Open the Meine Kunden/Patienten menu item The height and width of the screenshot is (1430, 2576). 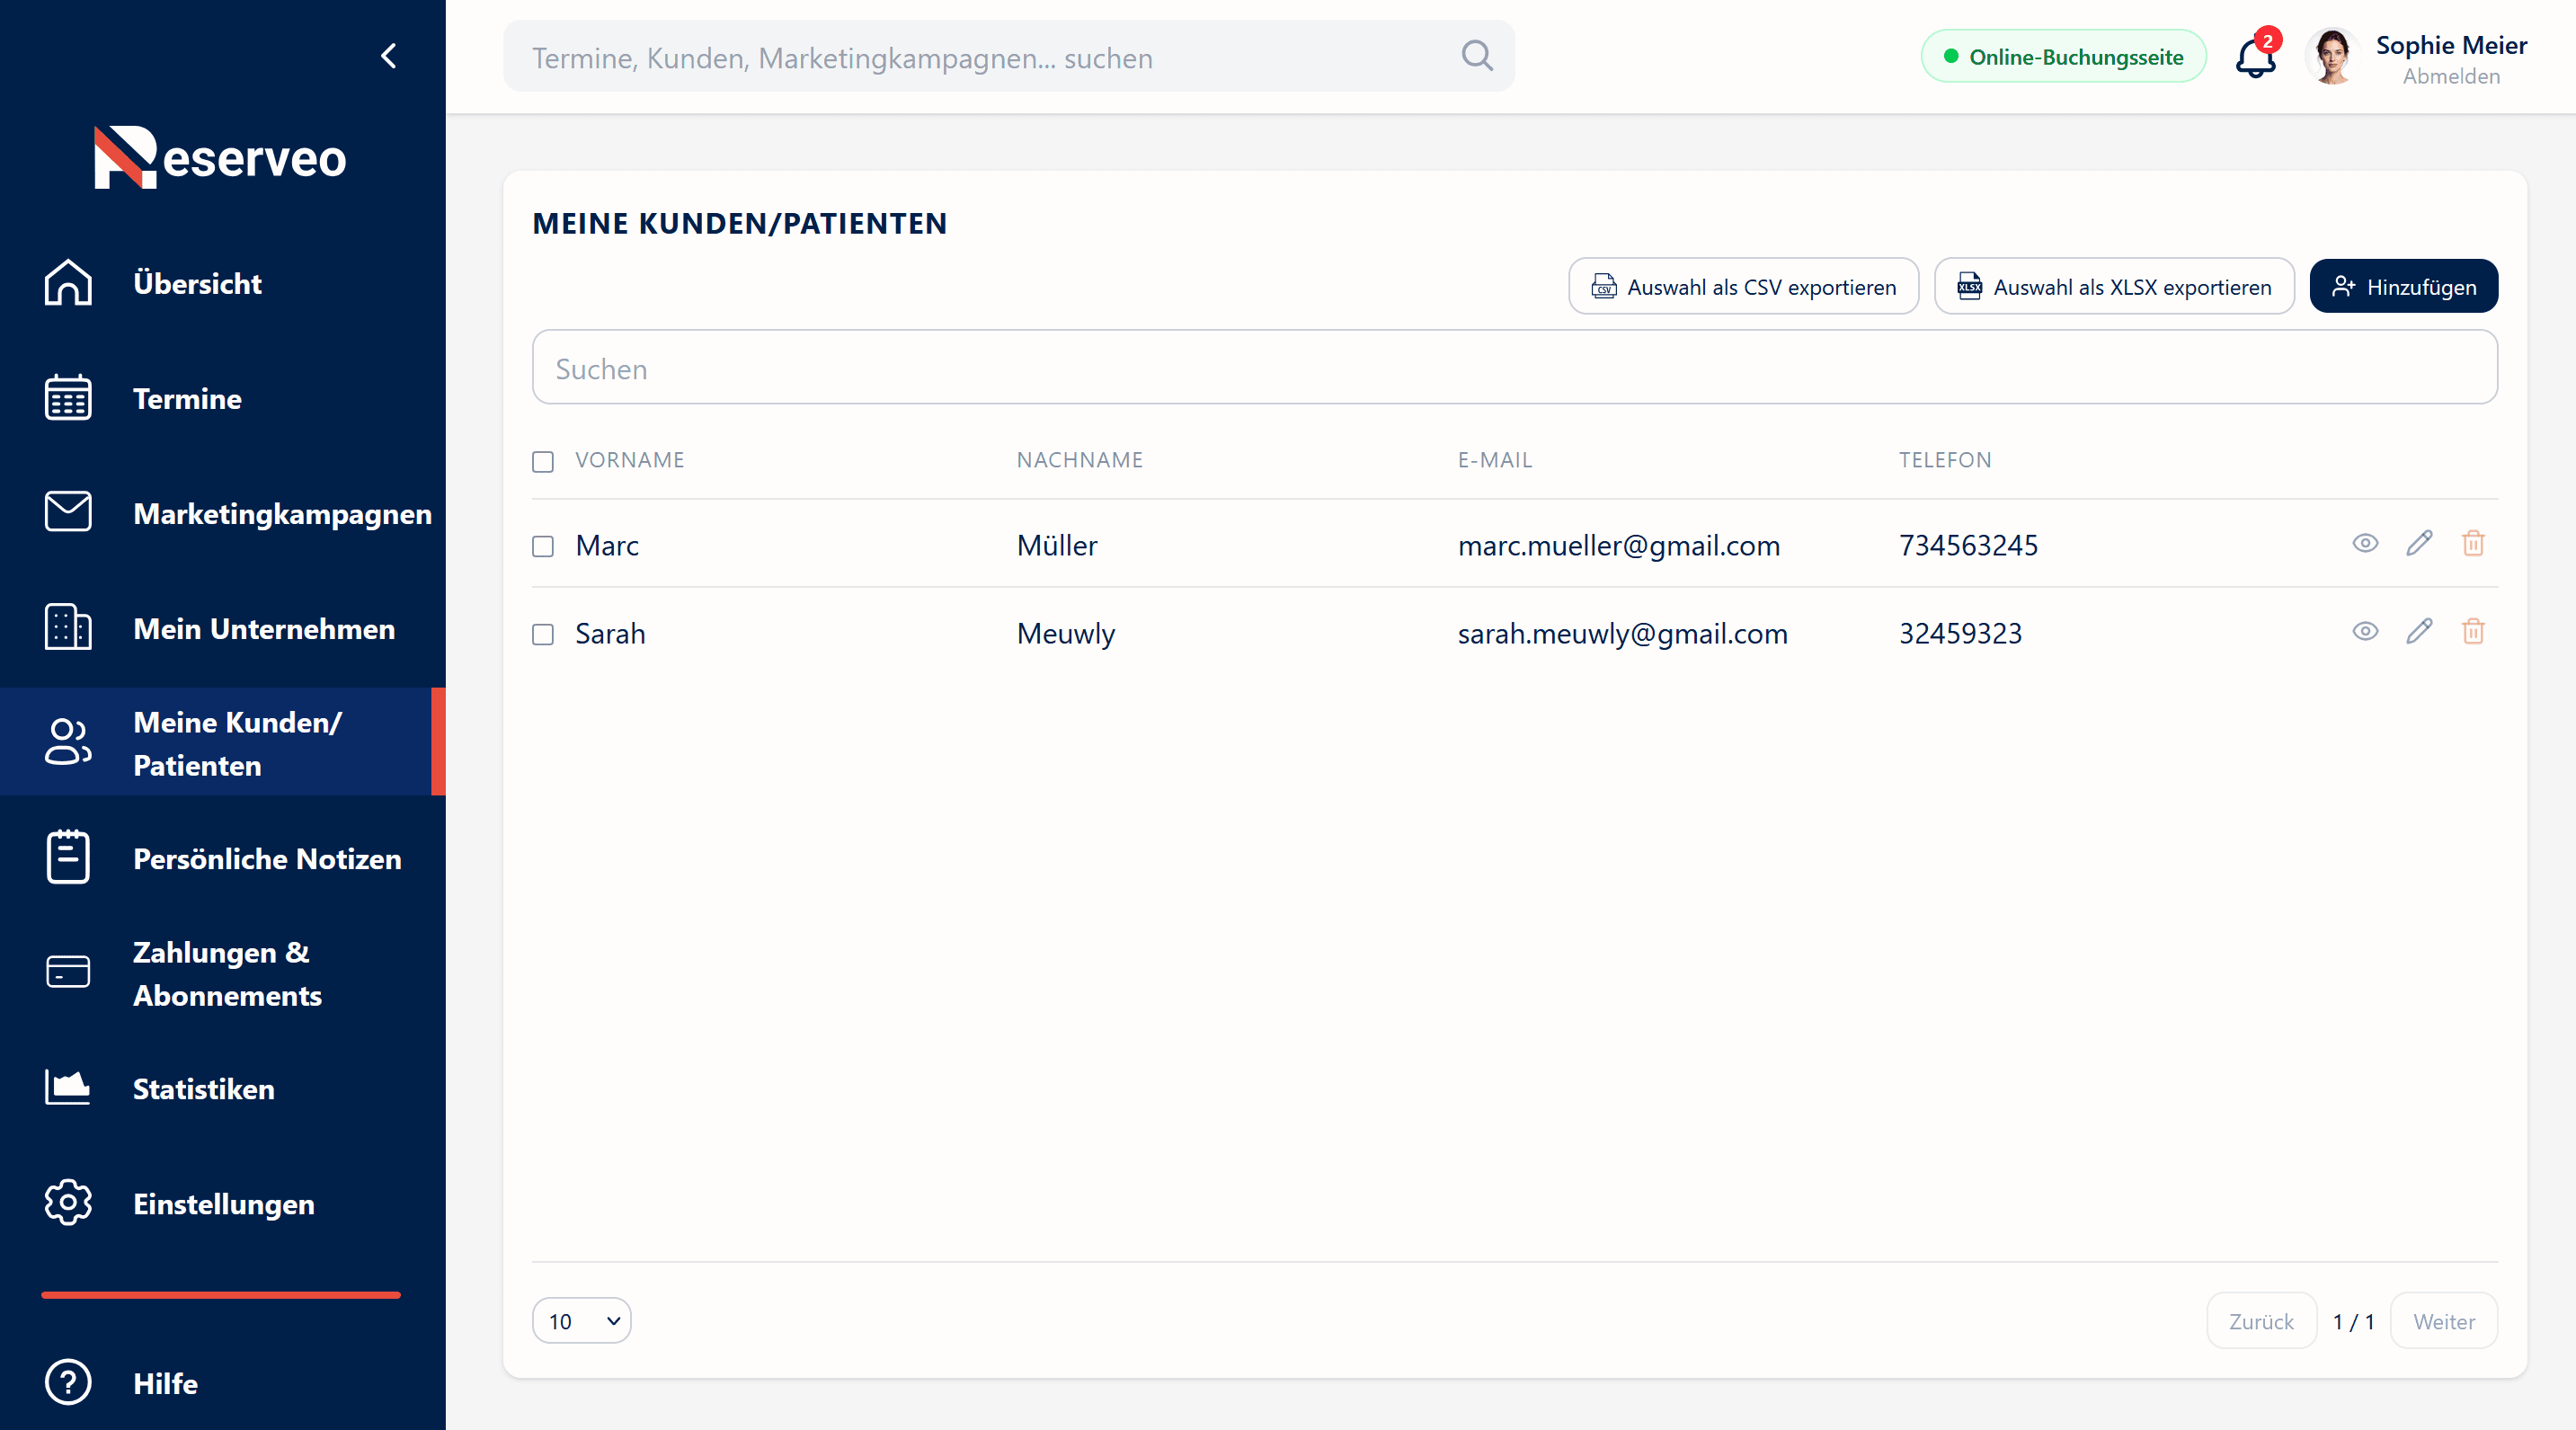pyautogui.click(x=222, y=742)
